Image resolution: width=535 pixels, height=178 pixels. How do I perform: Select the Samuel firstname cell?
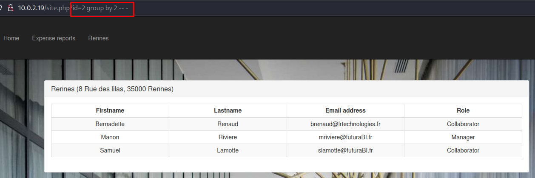click(x=110, y=150)
